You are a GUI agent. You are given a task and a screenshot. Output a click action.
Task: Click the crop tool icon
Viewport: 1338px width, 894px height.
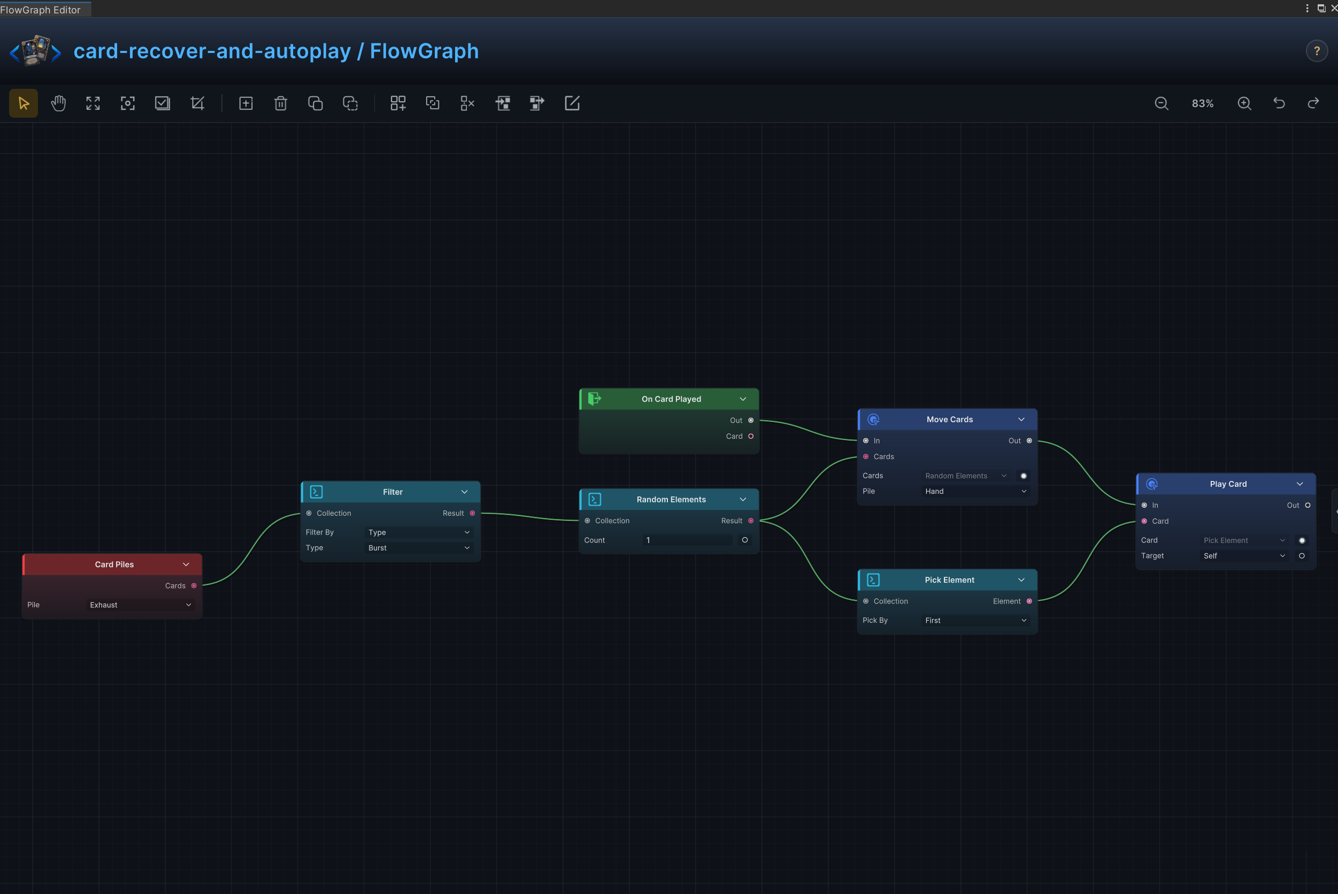pos(197,103)
